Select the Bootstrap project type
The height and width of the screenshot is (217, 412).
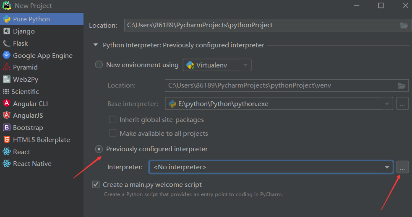click(28, 128)
